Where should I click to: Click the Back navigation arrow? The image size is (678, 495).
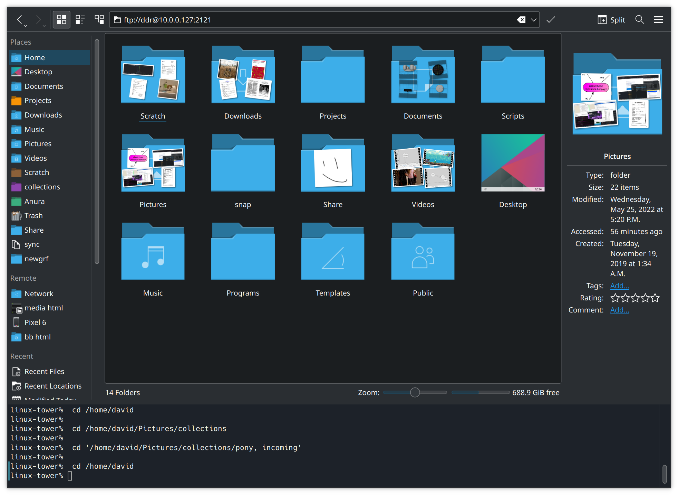20,20
